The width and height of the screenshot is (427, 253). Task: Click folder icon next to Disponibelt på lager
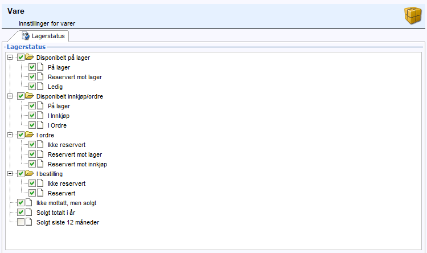coord(30,57)
